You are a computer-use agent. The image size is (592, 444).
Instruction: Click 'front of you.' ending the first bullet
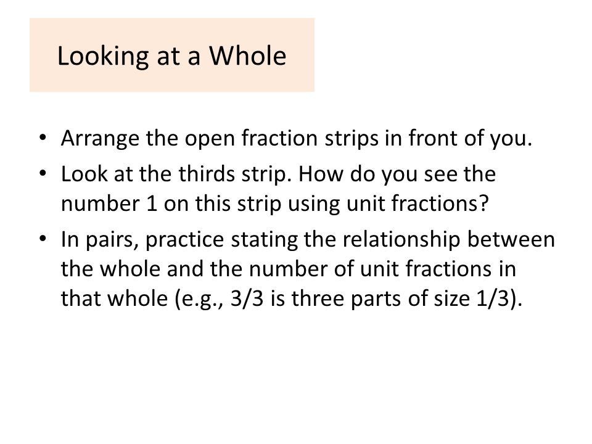[471, 139]
